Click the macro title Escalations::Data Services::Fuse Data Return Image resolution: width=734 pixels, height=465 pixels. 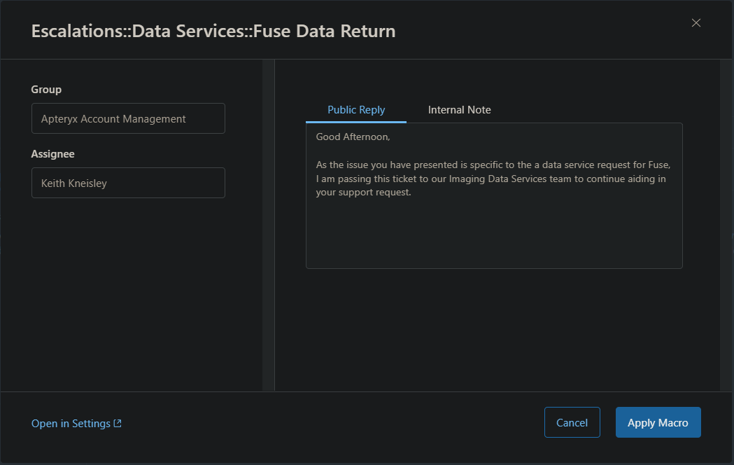coord(213,31)
